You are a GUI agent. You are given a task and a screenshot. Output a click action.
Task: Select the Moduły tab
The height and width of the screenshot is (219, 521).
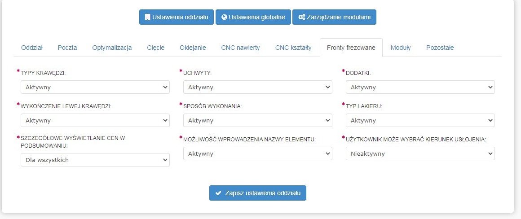(401, 48)
